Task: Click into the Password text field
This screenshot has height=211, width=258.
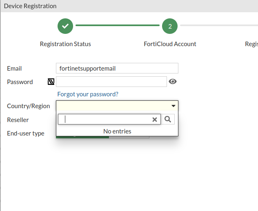Action: point(111,82)
